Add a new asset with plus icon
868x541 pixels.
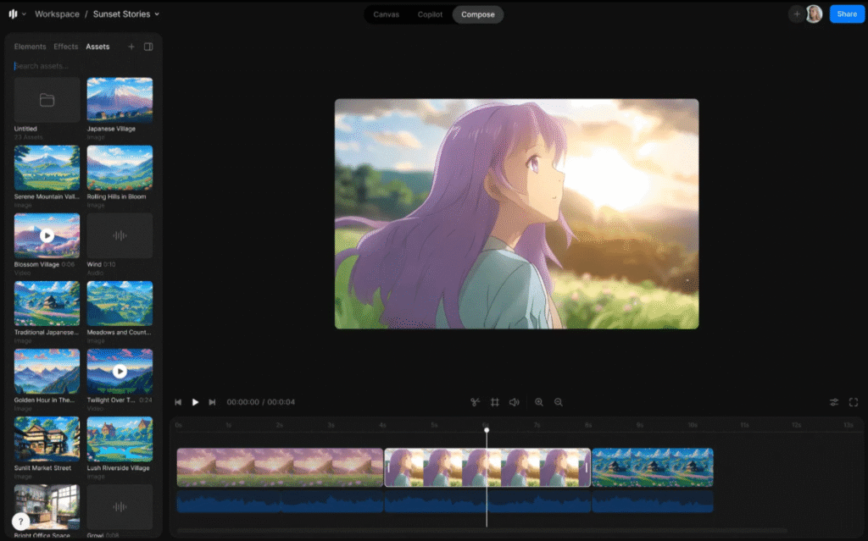pos(131,47)
